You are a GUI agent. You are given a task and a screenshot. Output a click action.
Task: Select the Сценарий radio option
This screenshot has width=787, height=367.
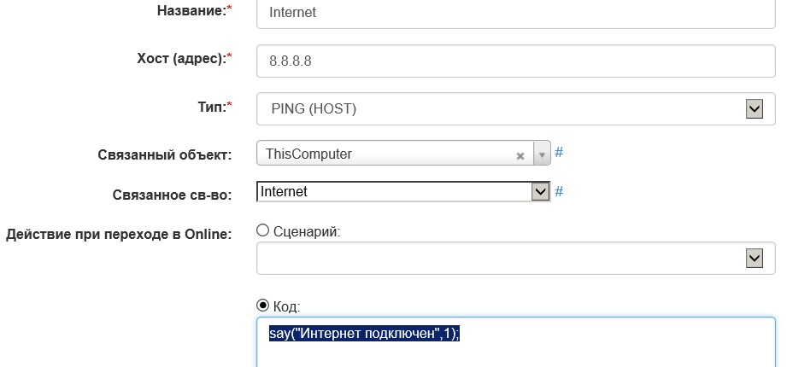pos(263,230)
